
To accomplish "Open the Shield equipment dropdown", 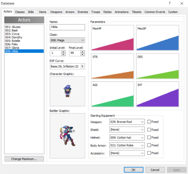I will (x=127, y=130).
